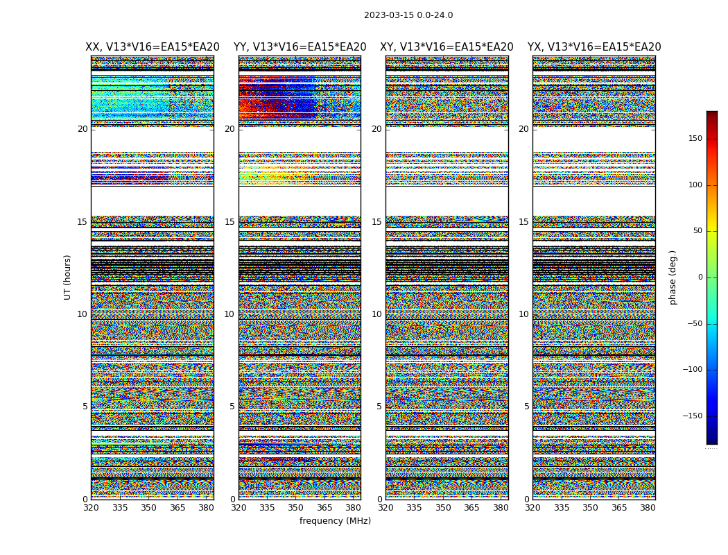Click the 20 hour tick of YY panel
728x555 pixels.
pyautogui.click(x=229, y=129)
